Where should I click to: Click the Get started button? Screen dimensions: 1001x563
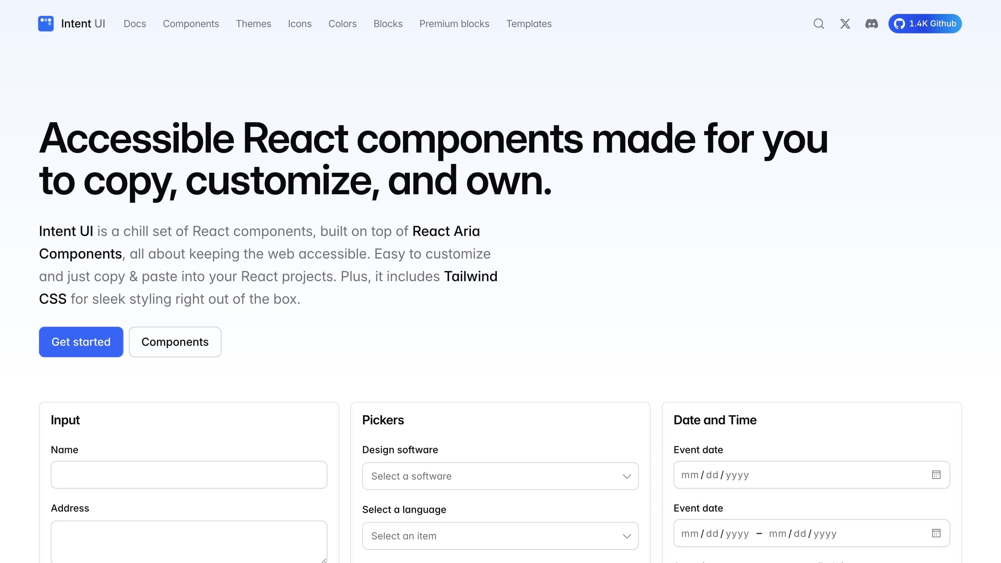click(x=81, y=342)
